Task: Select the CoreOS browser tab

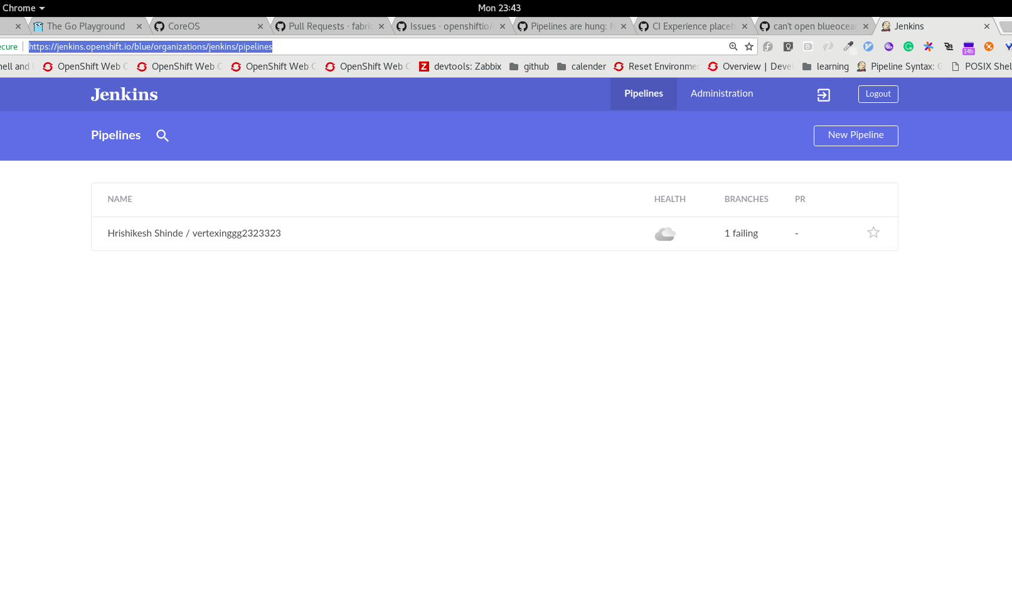Action: 183,26
